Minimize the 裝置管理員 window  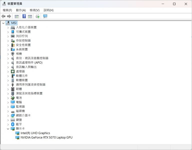click(x=163, y=4)
